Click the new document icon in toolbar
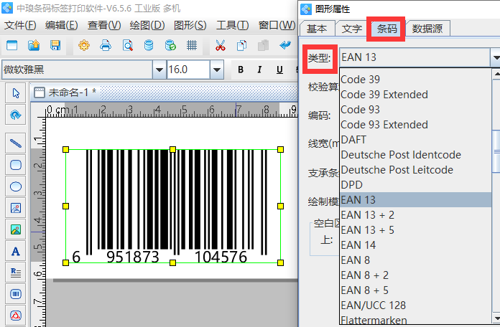The image size is (500, 327). point(12,45)
